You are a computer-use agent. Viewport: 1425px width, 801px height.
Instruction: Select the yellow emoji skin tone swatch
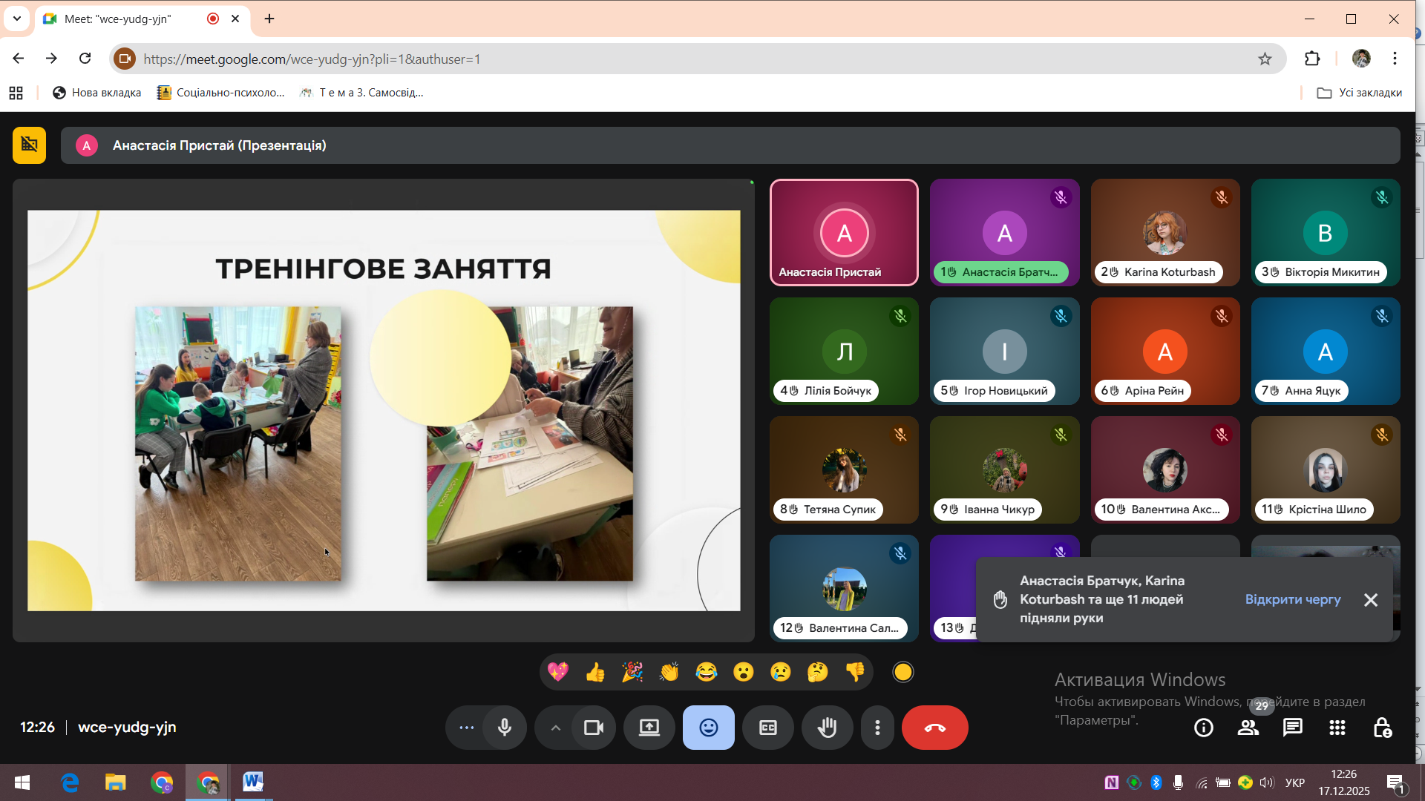click(x=902, y=672)
